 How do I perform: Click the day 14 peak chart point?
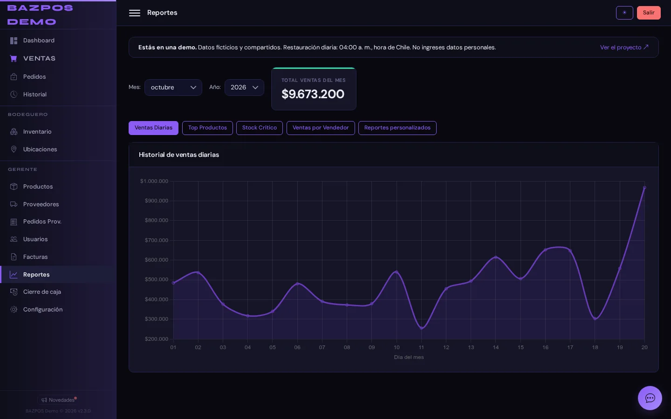click(x=496, y=257)
